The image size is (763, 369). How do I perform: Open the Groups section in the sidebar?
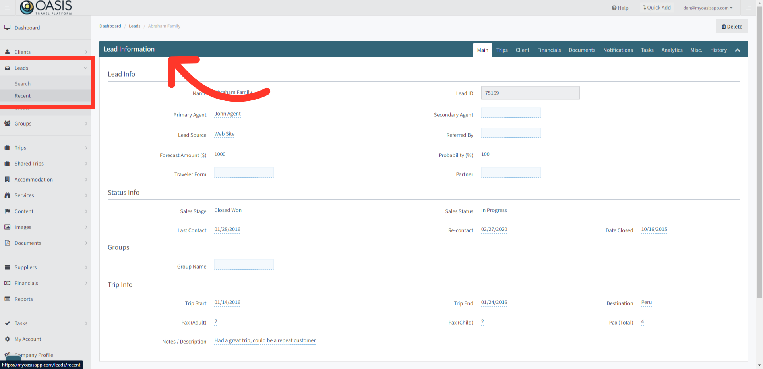coord(23,124)
